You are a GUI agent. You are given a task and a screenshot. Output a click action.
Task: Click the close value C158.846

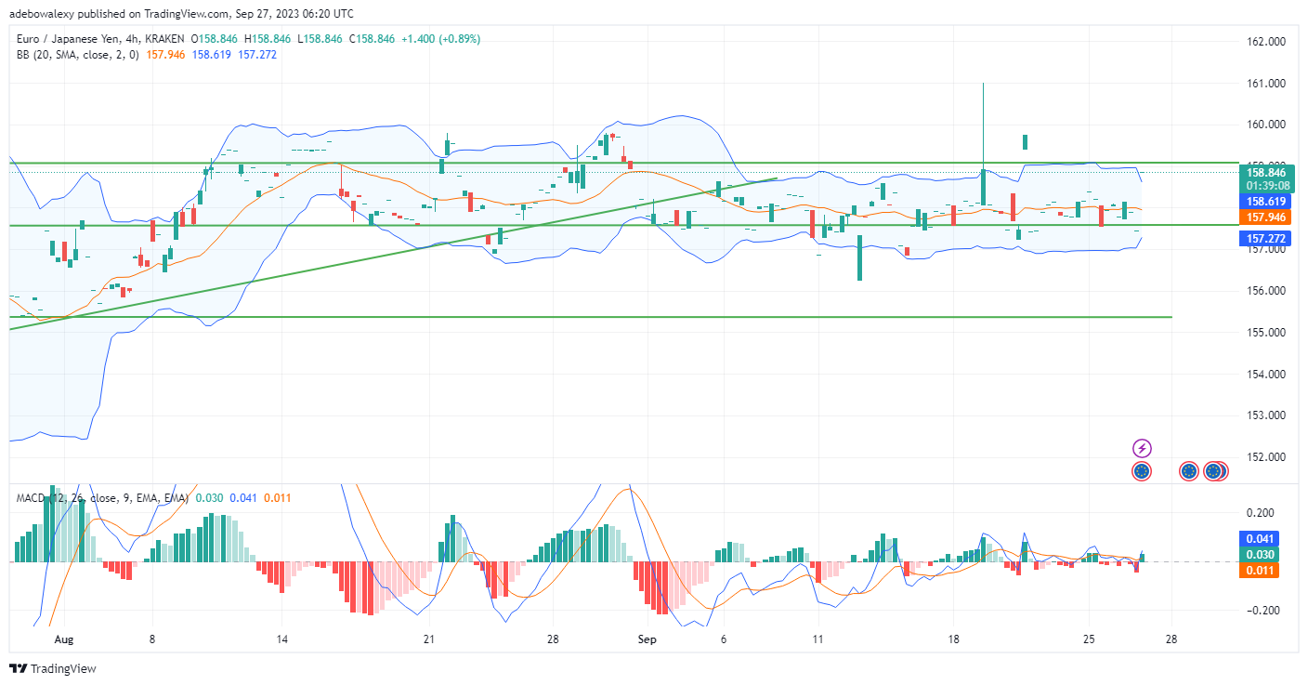pos(370,39)
